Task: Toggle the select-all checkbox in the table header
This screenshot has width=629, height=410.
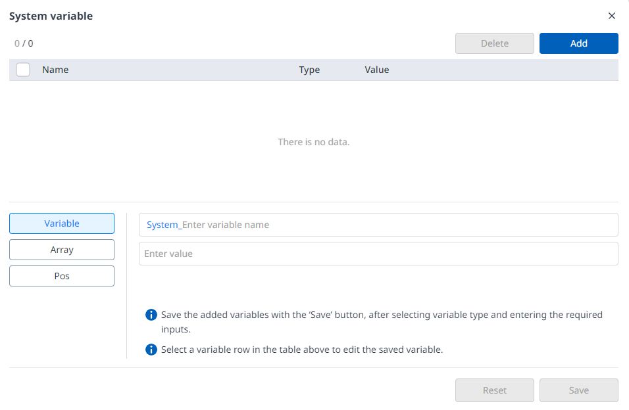Action: (23, 70)
